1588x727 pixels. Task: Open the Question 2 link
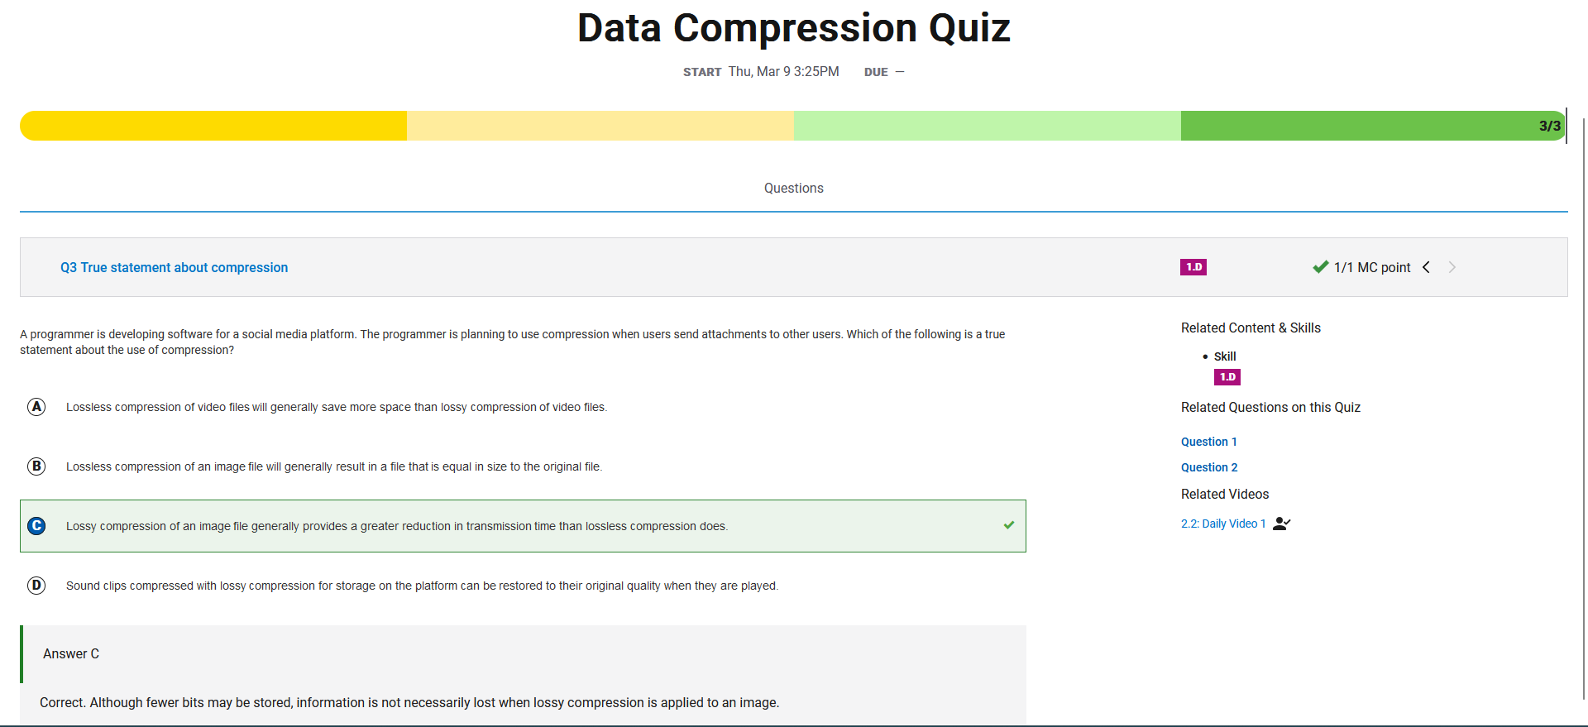click(x=1209, y=467)
